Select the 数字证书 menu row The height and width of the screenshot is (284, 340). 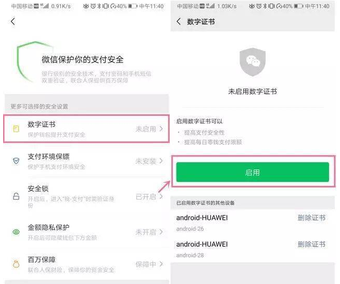pos(86,129)
